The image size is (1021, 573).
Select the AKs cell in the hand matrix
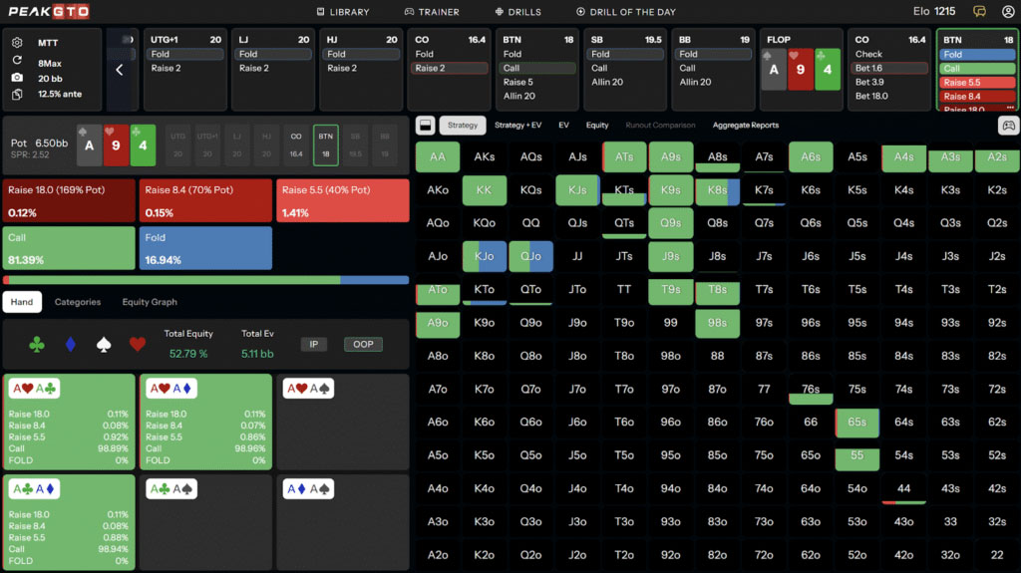(x=484, y=157)
